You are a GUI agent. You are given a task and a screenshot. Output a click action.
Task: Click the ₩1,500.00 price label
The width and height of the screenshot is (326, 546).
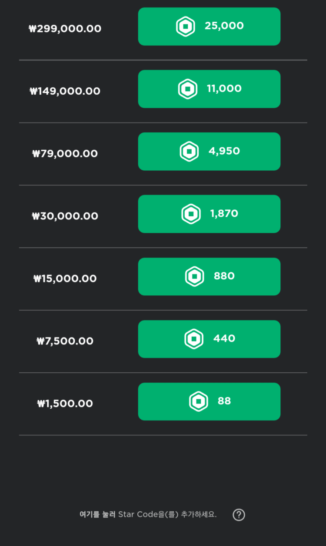[65, 404]
